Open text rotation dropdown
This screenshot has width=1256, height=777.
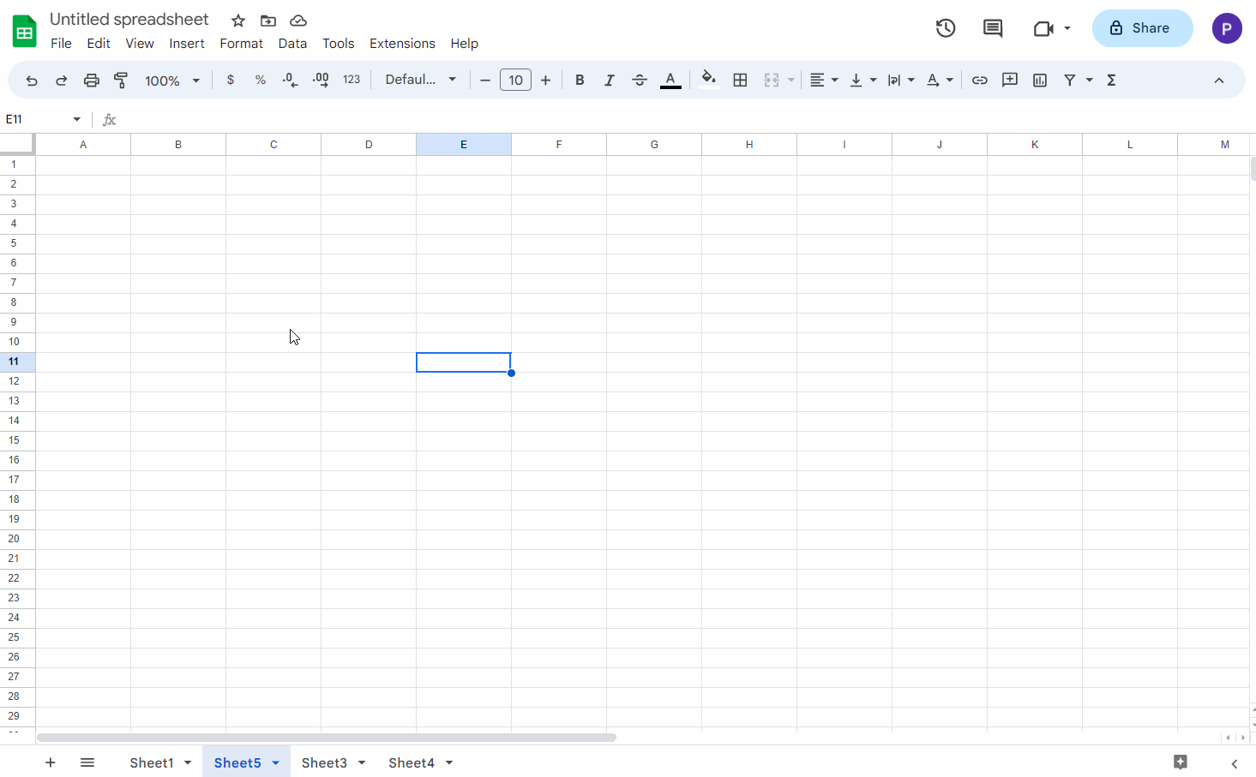940,80
